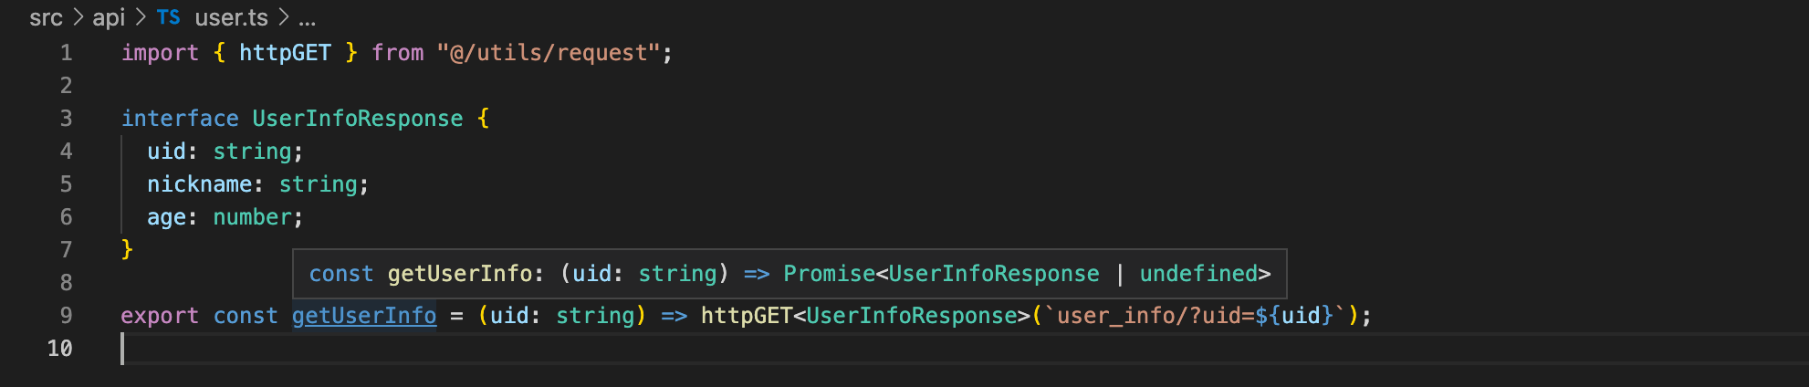
Task: Follow the underlined getUserInfo link
Action: tap(364, 316)
